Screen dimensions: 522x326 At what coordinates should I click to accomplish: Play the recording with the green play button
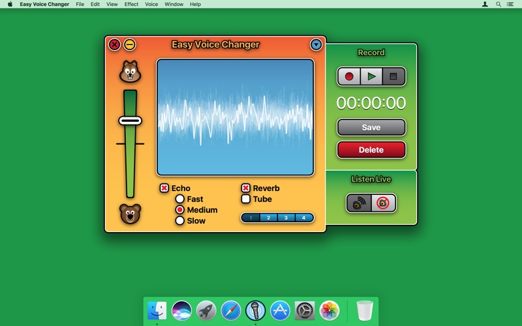click(371, 76)
